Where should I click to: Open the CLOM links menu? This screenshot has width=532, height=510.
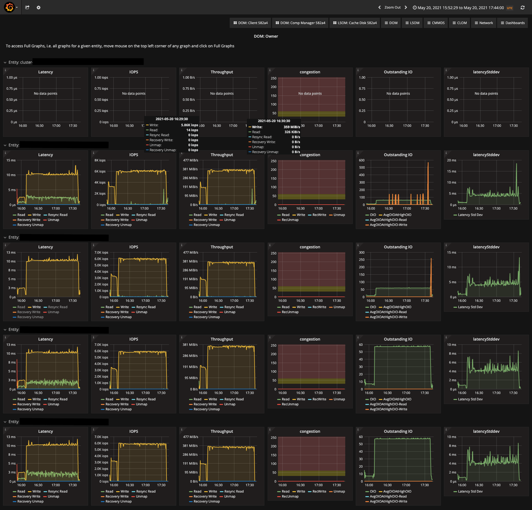[459, 23]
